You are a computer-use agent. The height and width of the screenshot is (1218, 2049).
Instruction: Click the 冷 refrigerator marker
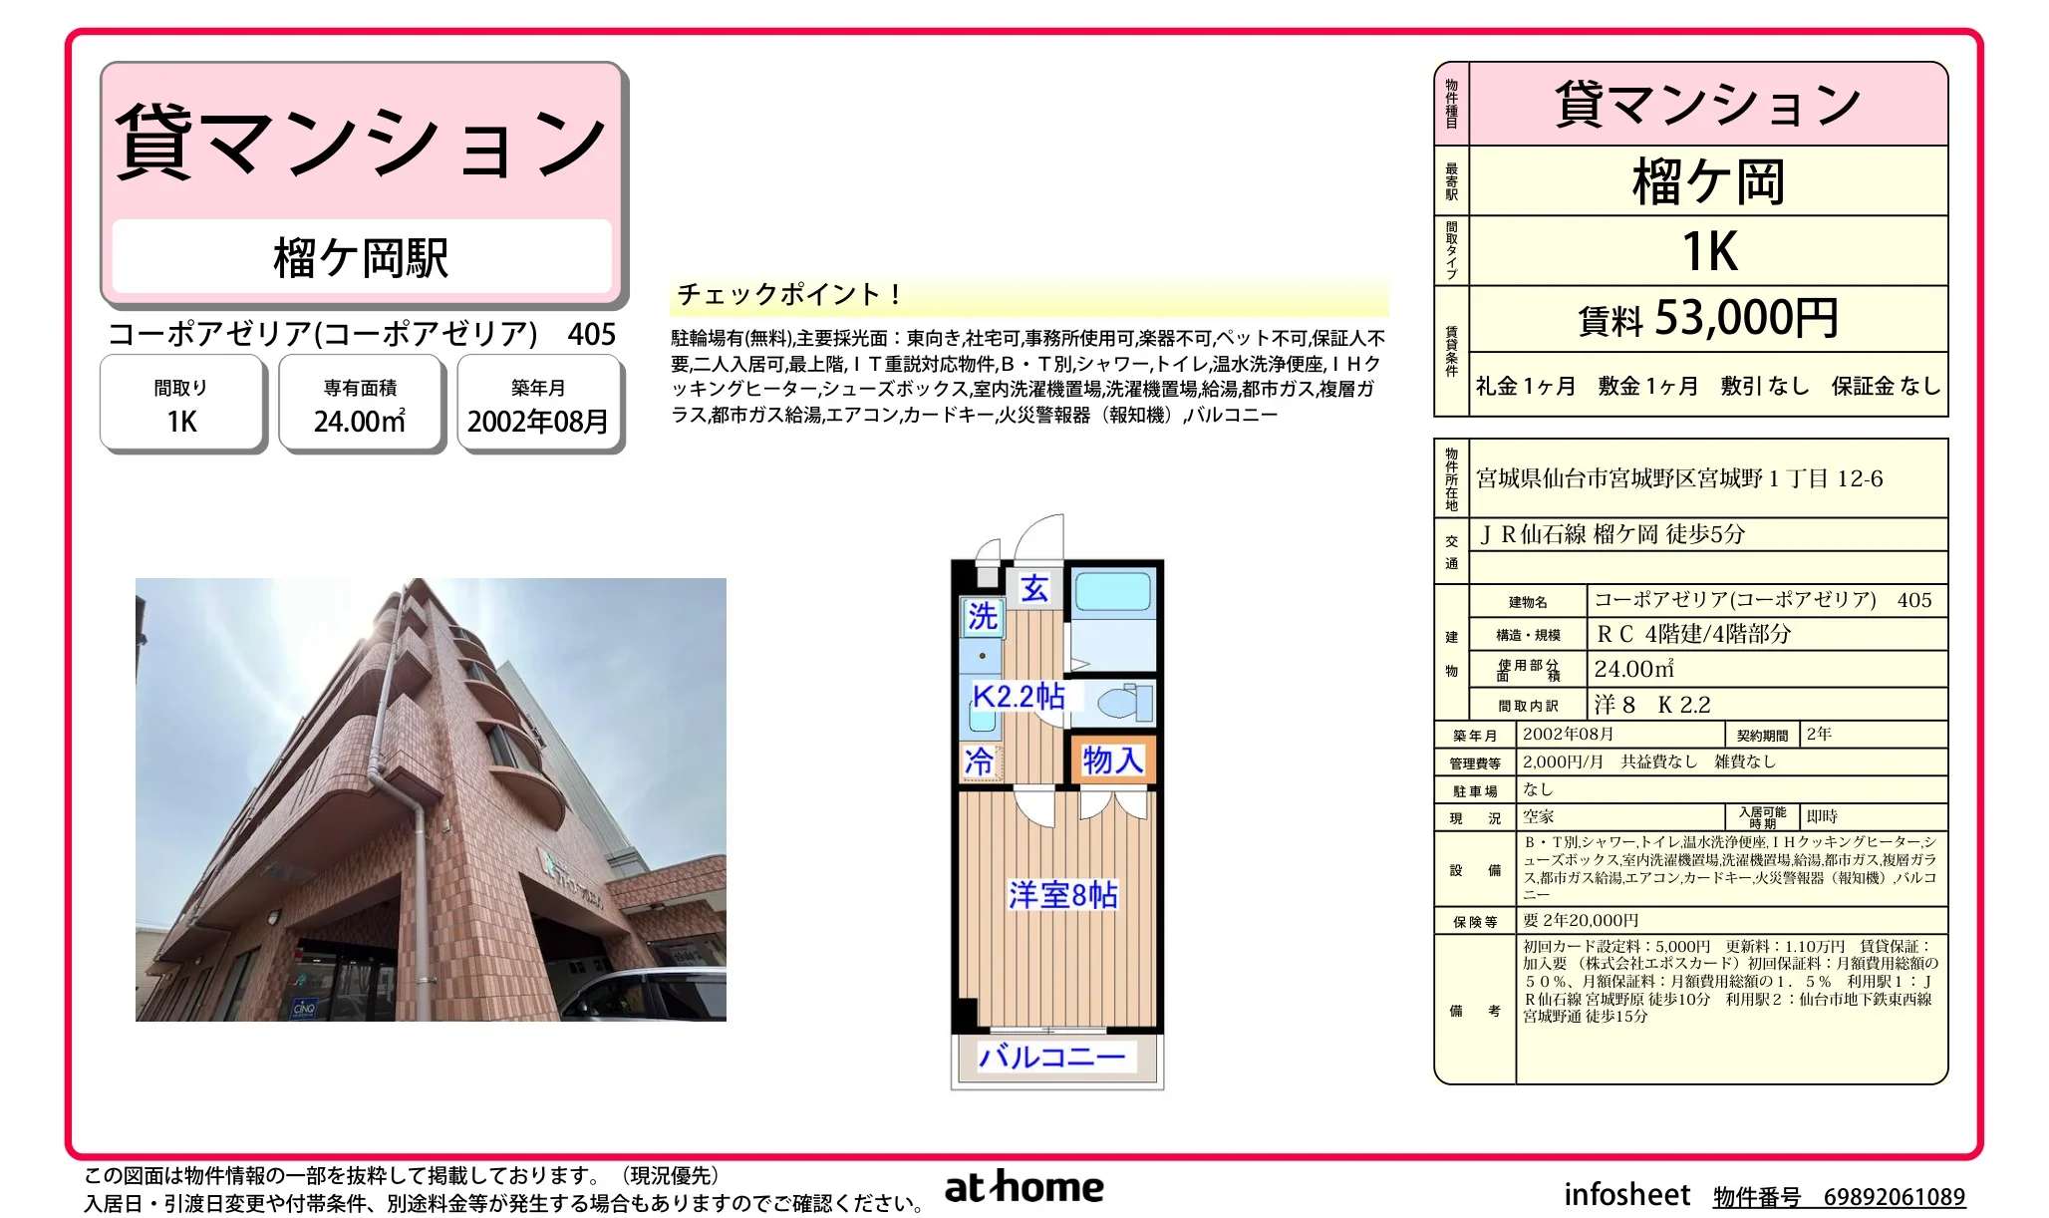(x=980, y=761)
